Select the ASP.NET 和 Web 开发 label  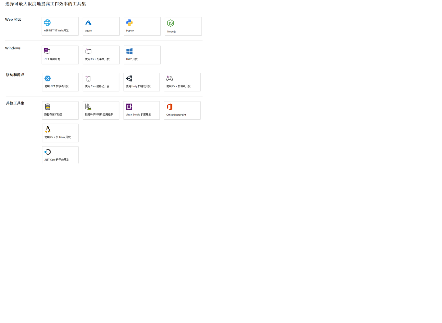(56, 30)
